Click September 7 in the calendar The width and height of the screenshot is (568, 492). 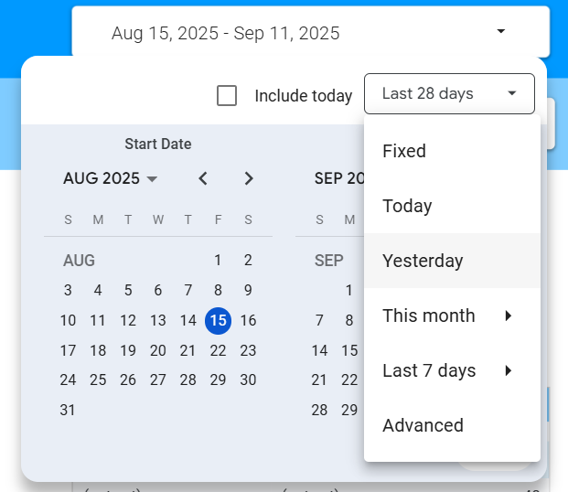[319, 320]
